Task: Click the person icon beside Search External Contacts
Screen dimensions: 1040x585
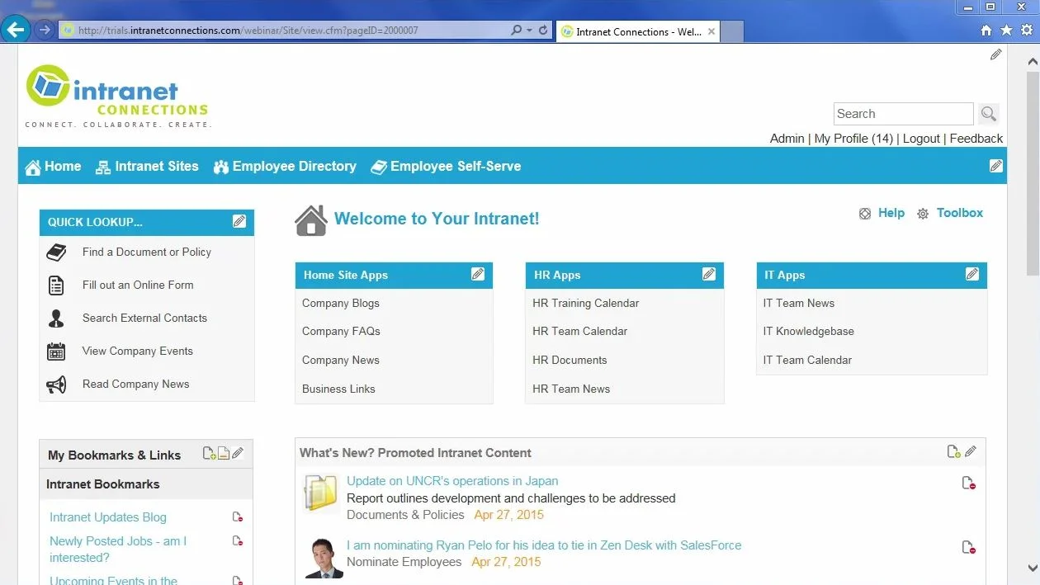Action: (x=56, y=318)
